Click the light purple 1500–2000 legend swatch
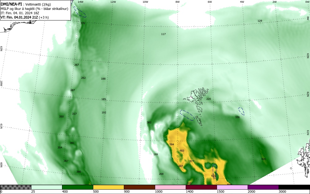 tap(232, 187)
